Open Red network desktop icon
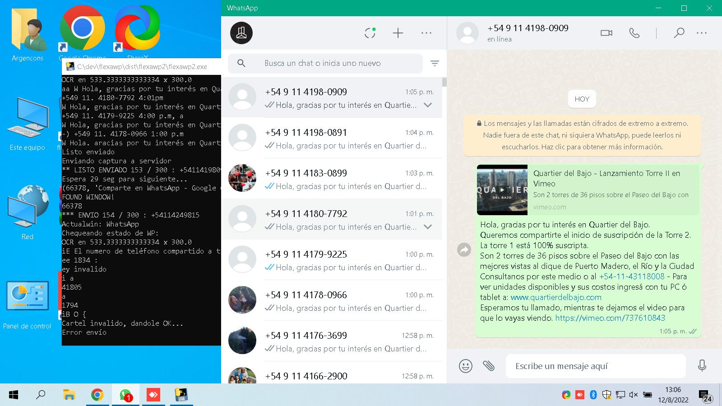 tap(28, 212)
